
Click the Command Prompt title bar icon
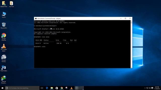(x=36, y=18)
